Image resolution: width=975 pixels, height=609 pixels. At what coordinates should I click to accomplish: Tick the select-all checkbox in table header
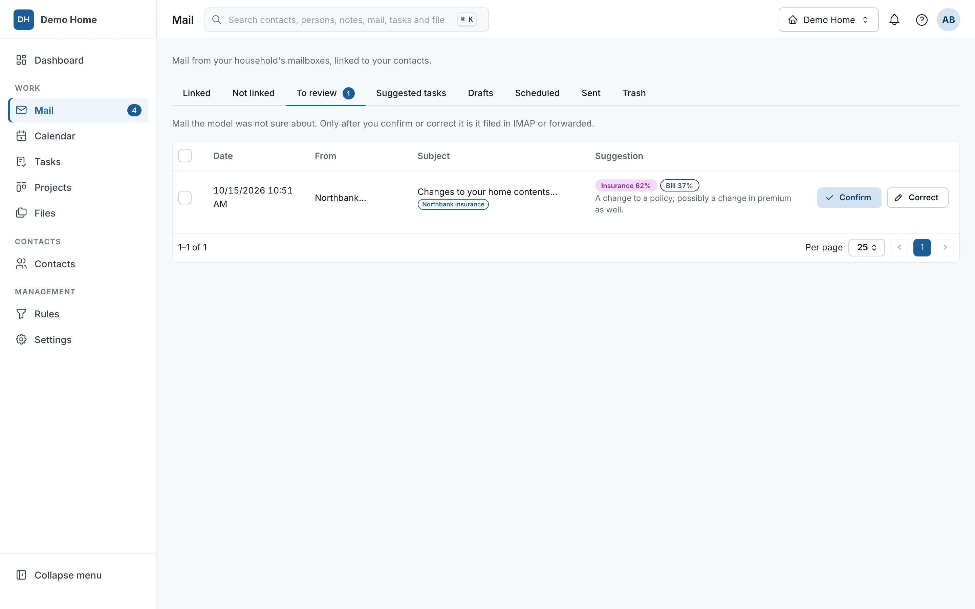(x=185, y=156)
